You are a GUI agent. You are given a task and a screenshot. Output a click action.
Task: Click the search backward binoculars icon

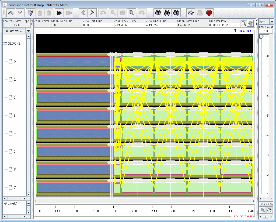click(158, 13)
